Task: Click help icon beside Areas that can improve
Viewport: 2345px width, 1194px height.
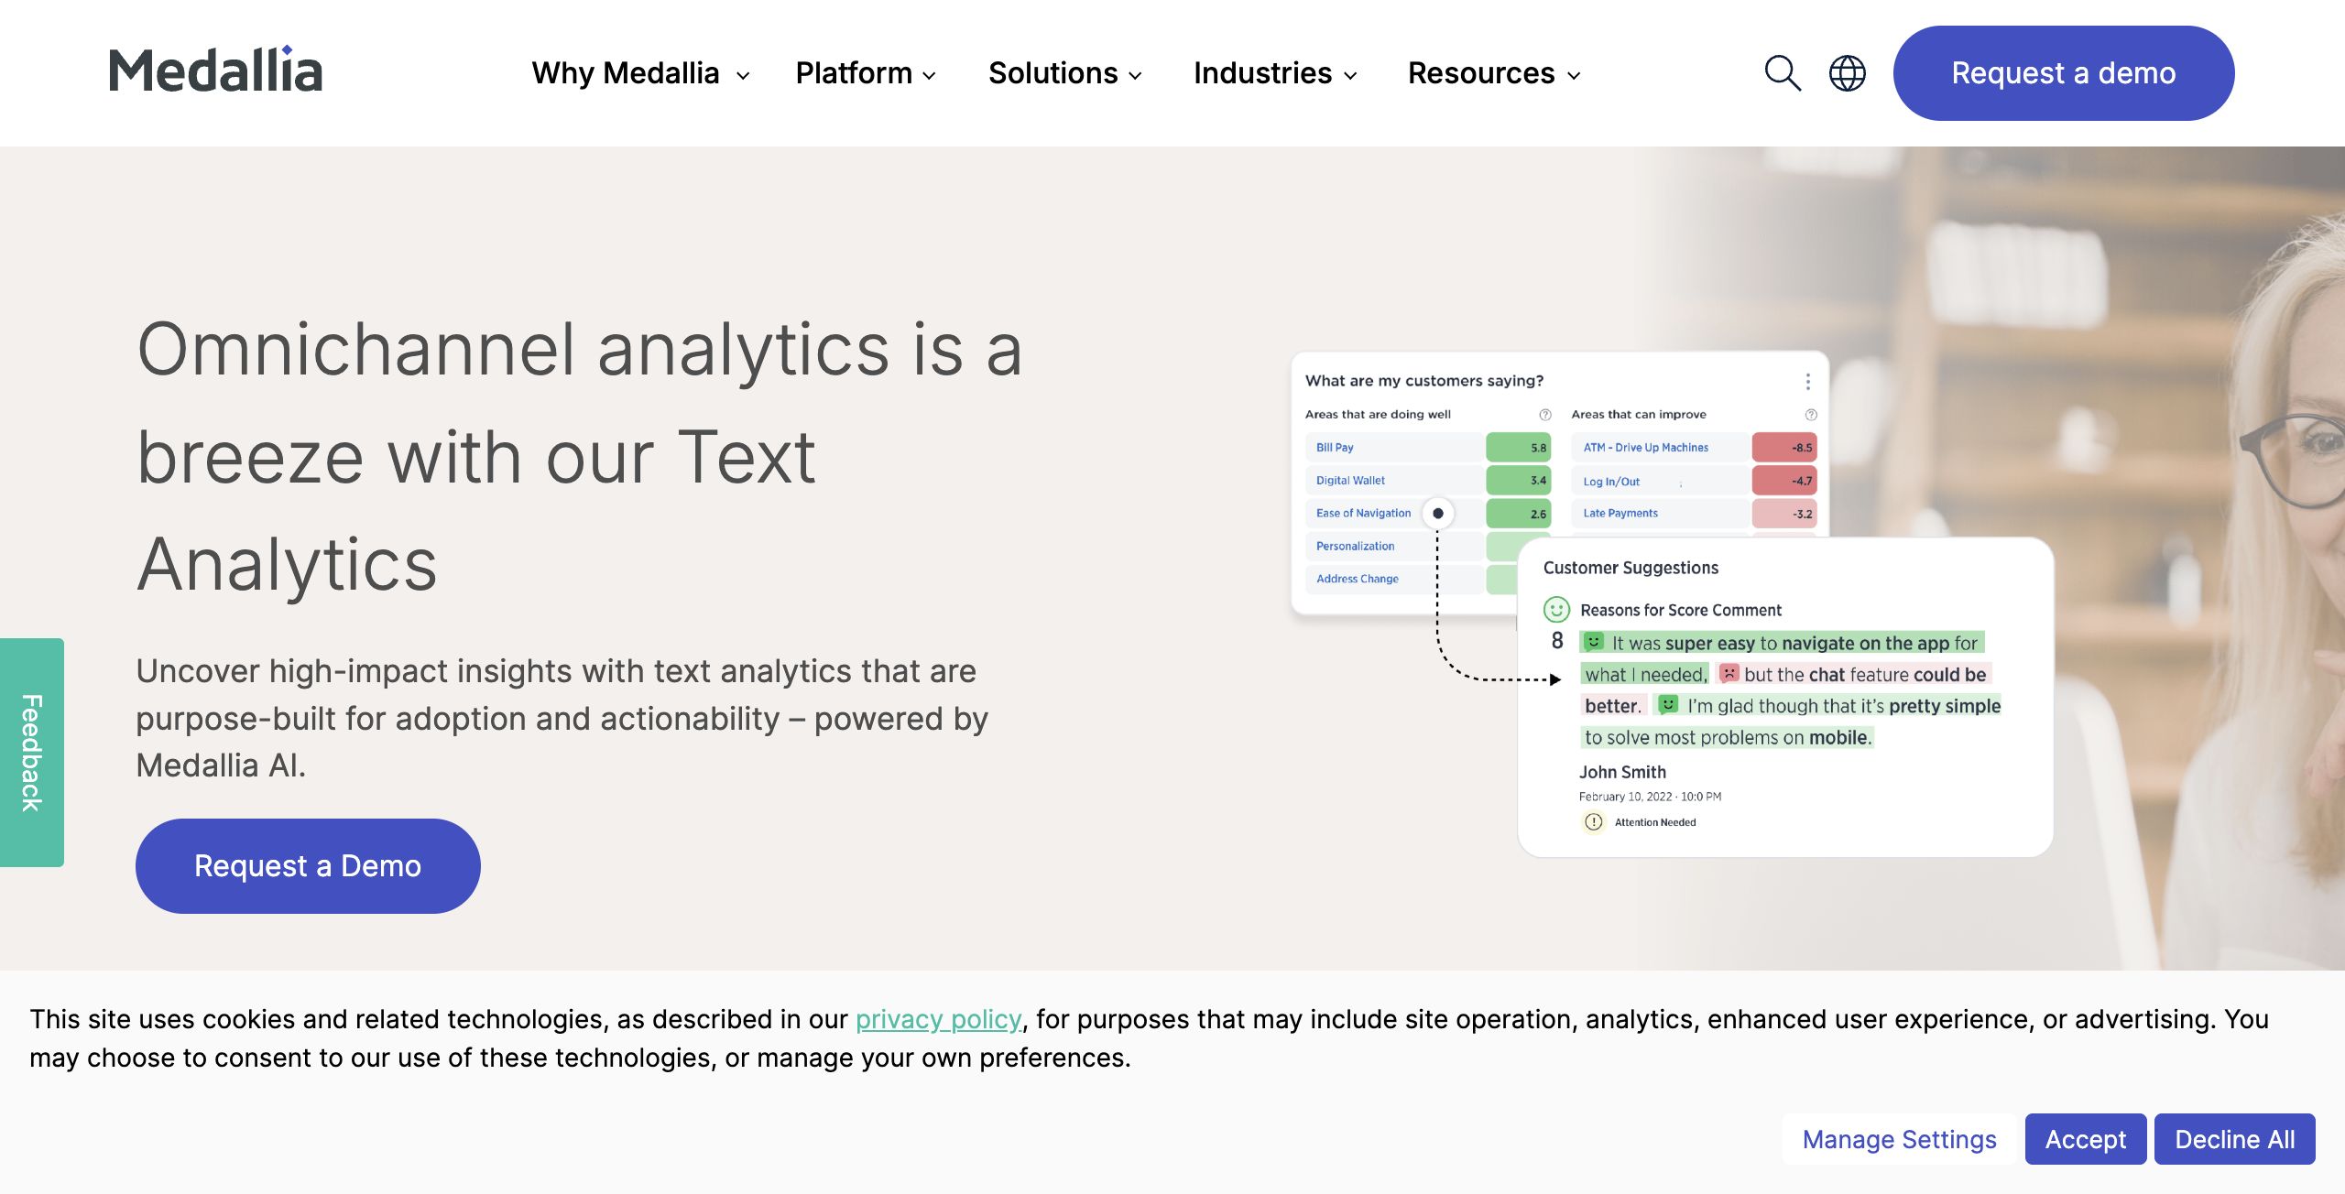Action: point(1811,415)
